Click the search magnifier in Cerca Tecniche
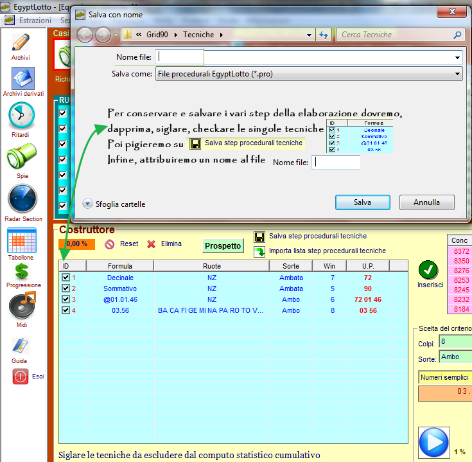 [x=457, y=35]
